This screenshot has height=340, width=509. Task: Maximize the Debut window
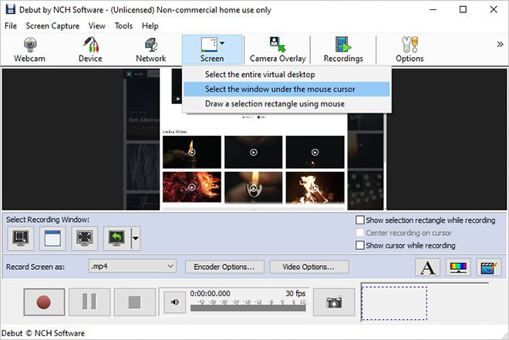pyautogui.click(x=463, y=9)
